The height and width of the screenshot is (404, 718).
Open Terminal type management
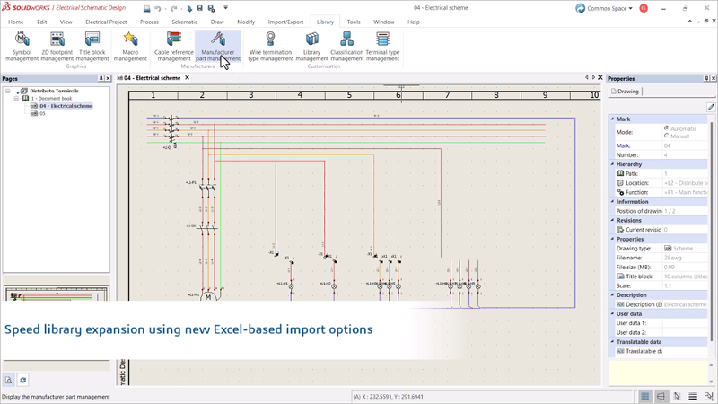[x=382, y=46]
